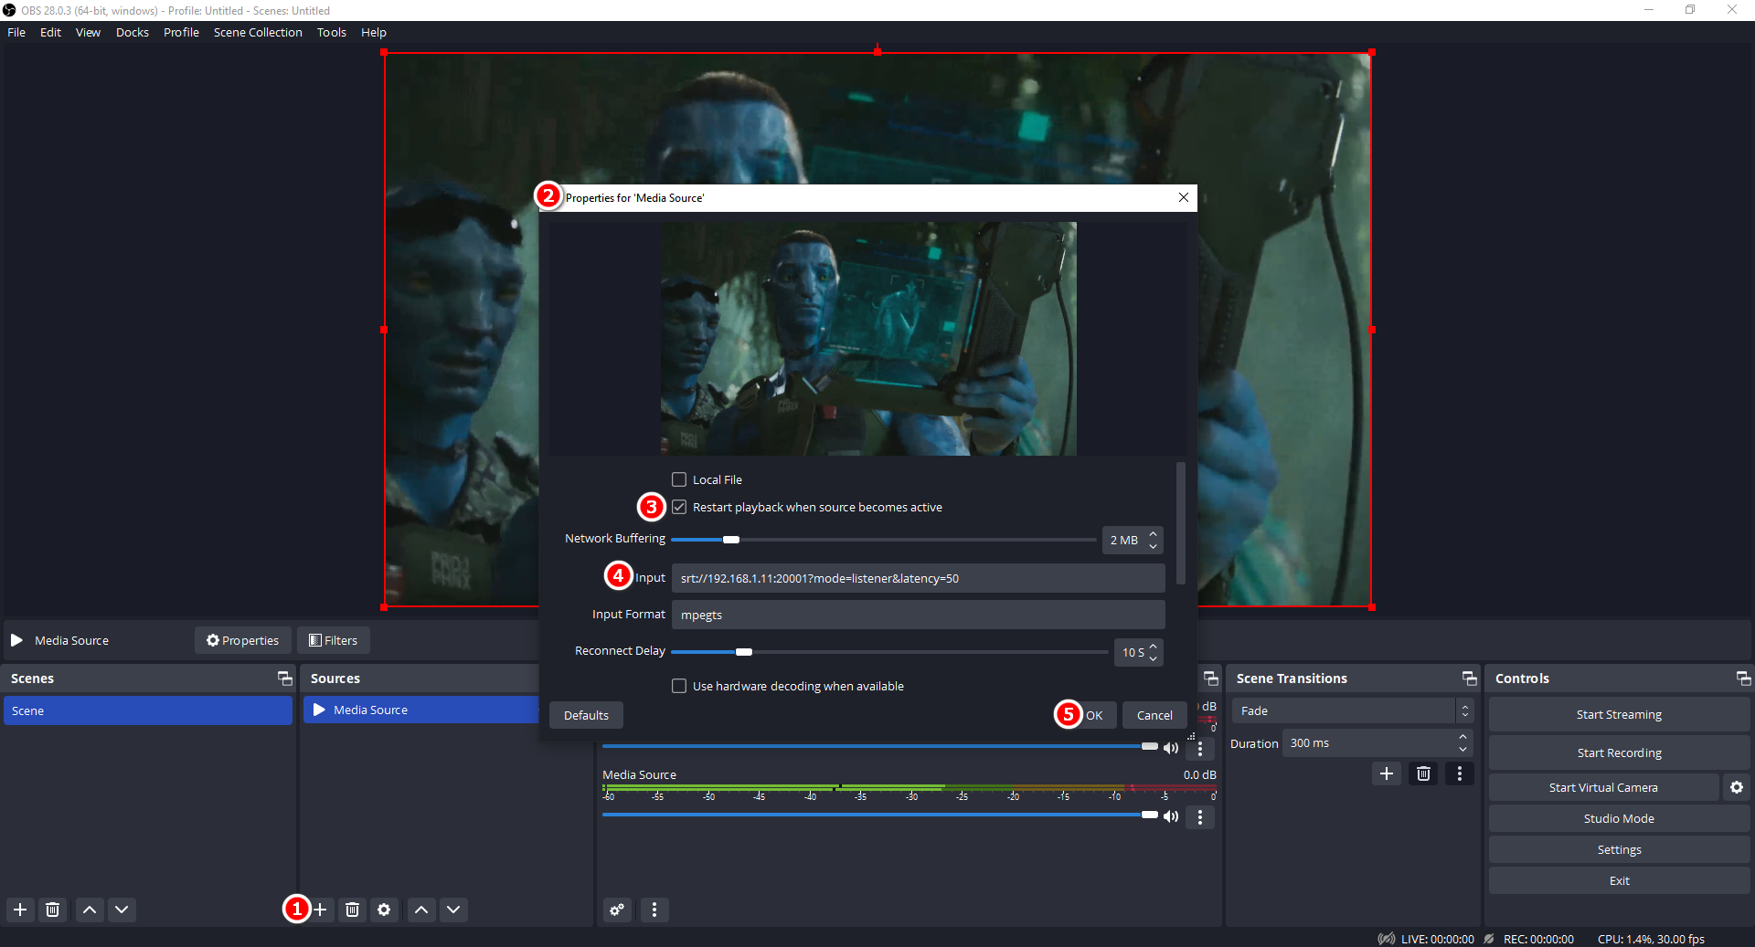The image size is (1755, 947).
Task: Open the File menu
Action: click(16, 32)
